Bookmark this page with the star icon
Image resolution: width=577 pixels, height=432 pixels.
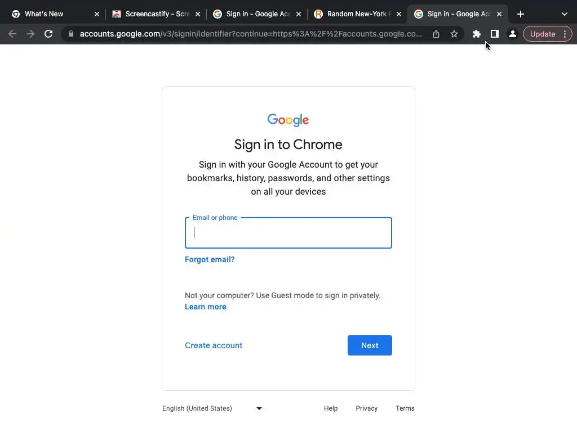tap(454, 34)
